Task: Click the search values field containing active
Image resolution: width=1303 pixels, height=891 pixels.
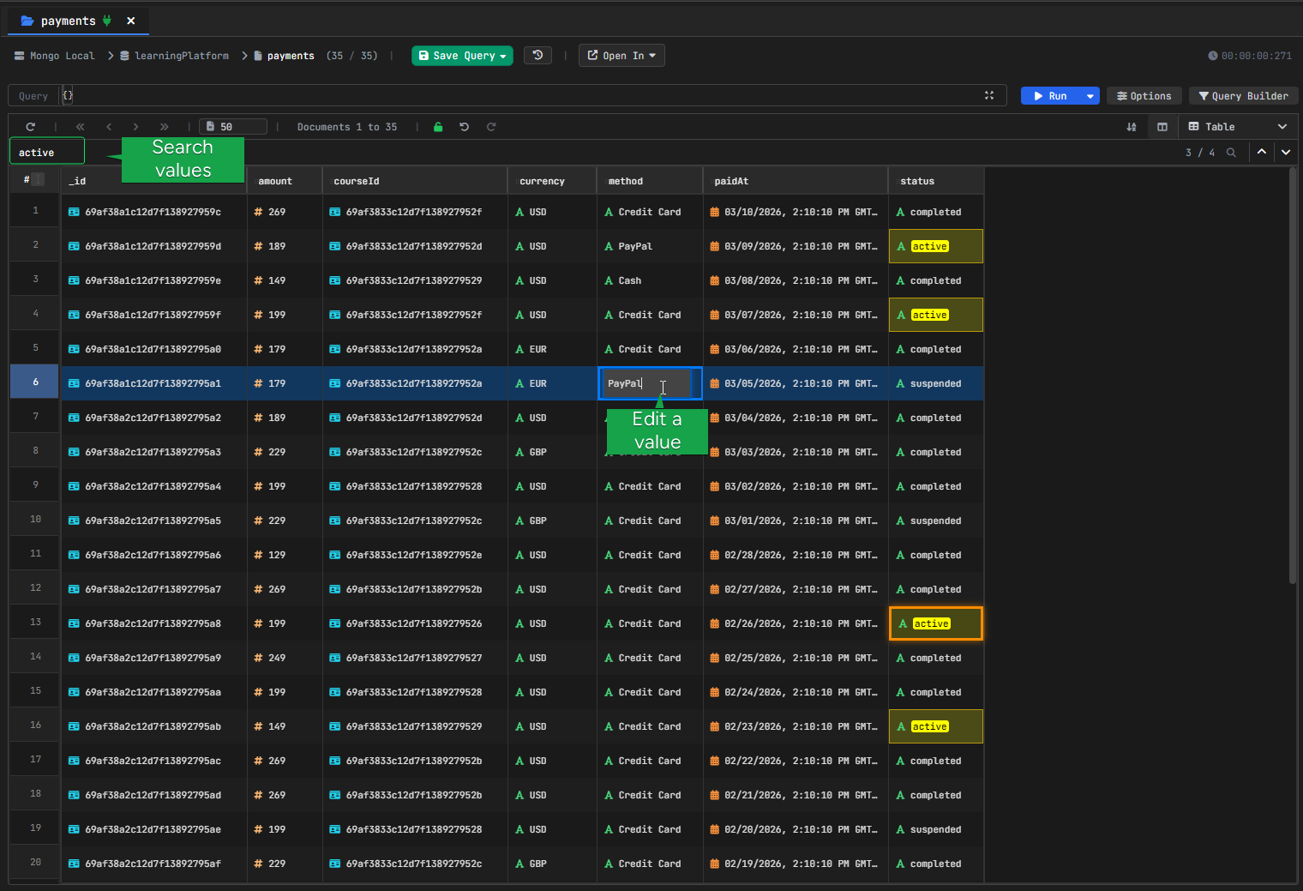Action: [47, 152]
